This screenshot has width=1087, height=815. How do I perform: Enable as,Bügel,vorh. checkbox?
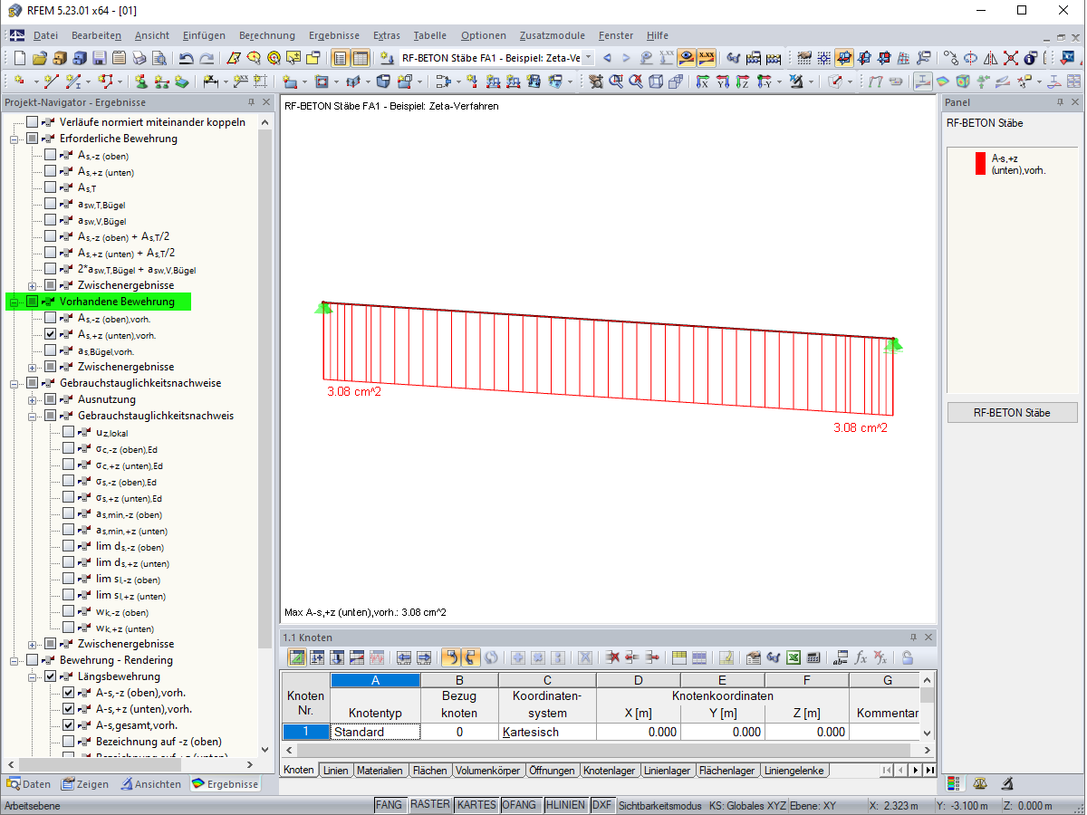pyautogui.click(x=51, y=350)
